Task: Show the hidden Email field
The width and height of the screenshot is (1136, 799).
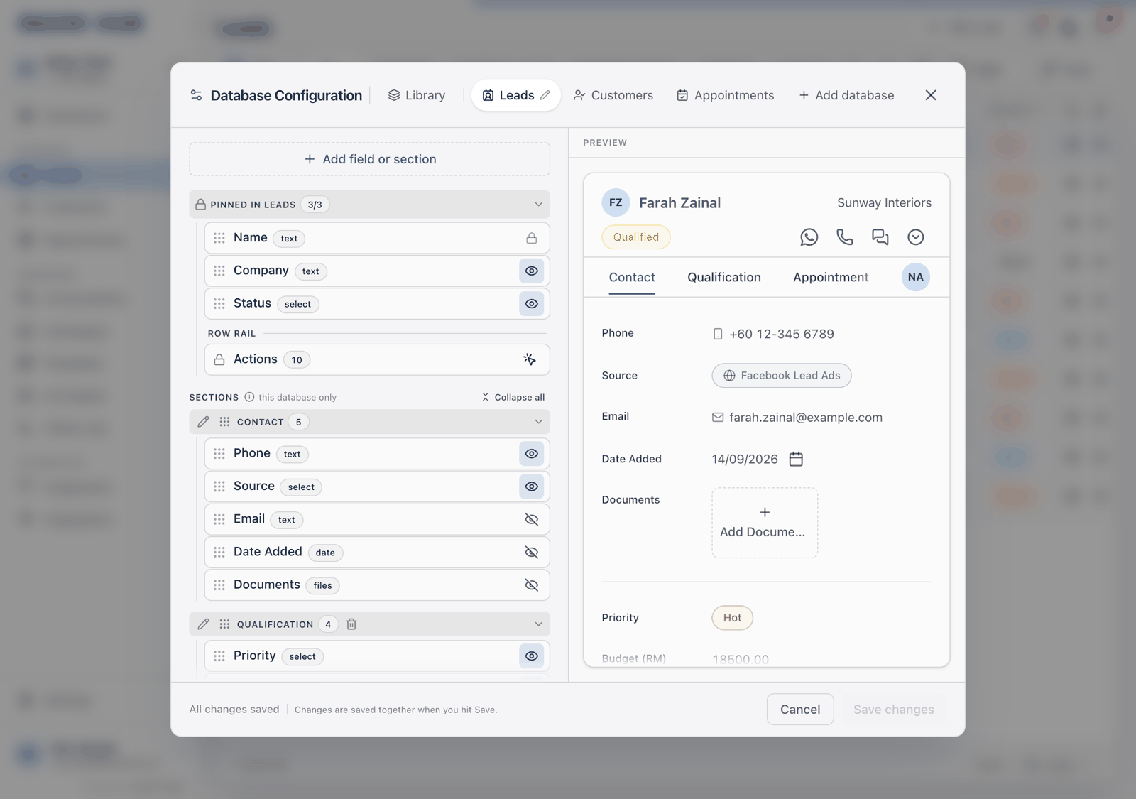Action: [531, 519]
